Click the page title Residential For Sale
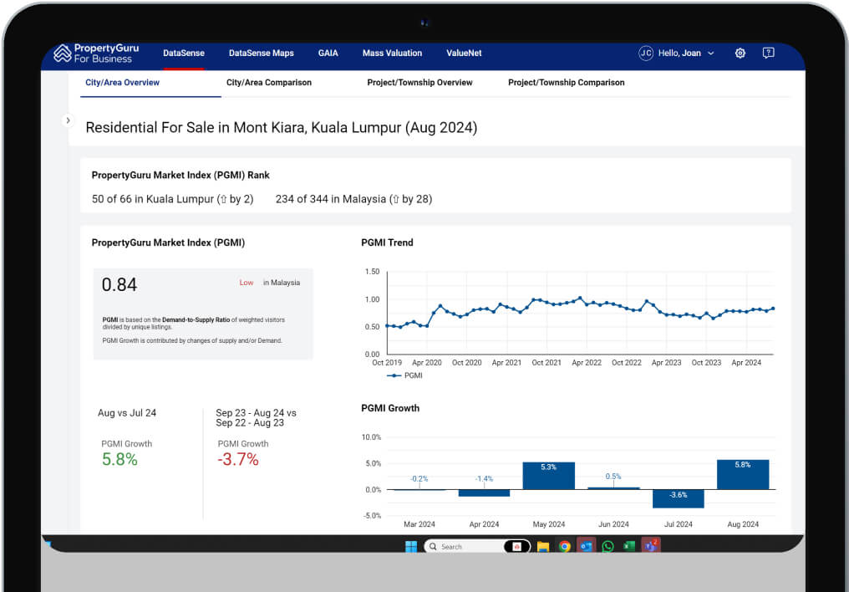Image resolution: width=849 pixels, height=592 pixels. (x=282, y=128)
